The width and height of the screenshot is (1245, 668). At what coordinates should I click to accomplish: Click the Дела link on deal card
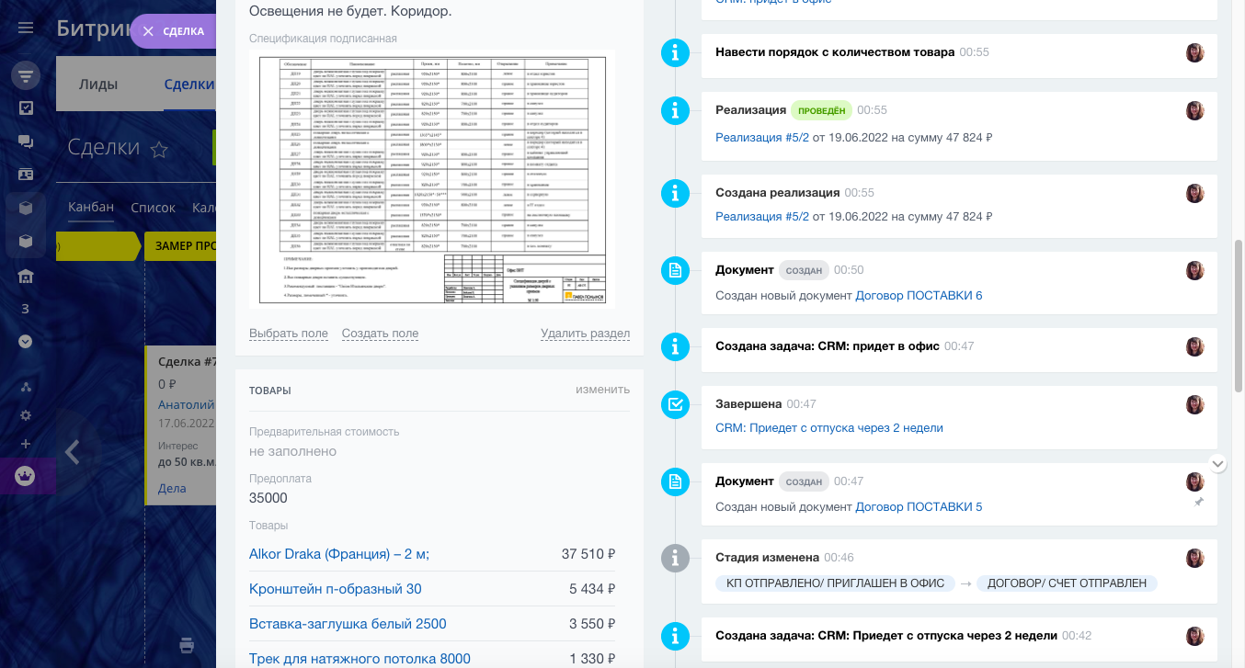[172, 488]
